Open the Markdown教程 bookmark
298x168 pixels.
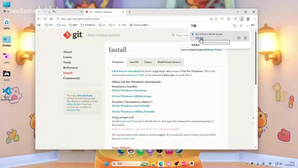coord(141,25)
